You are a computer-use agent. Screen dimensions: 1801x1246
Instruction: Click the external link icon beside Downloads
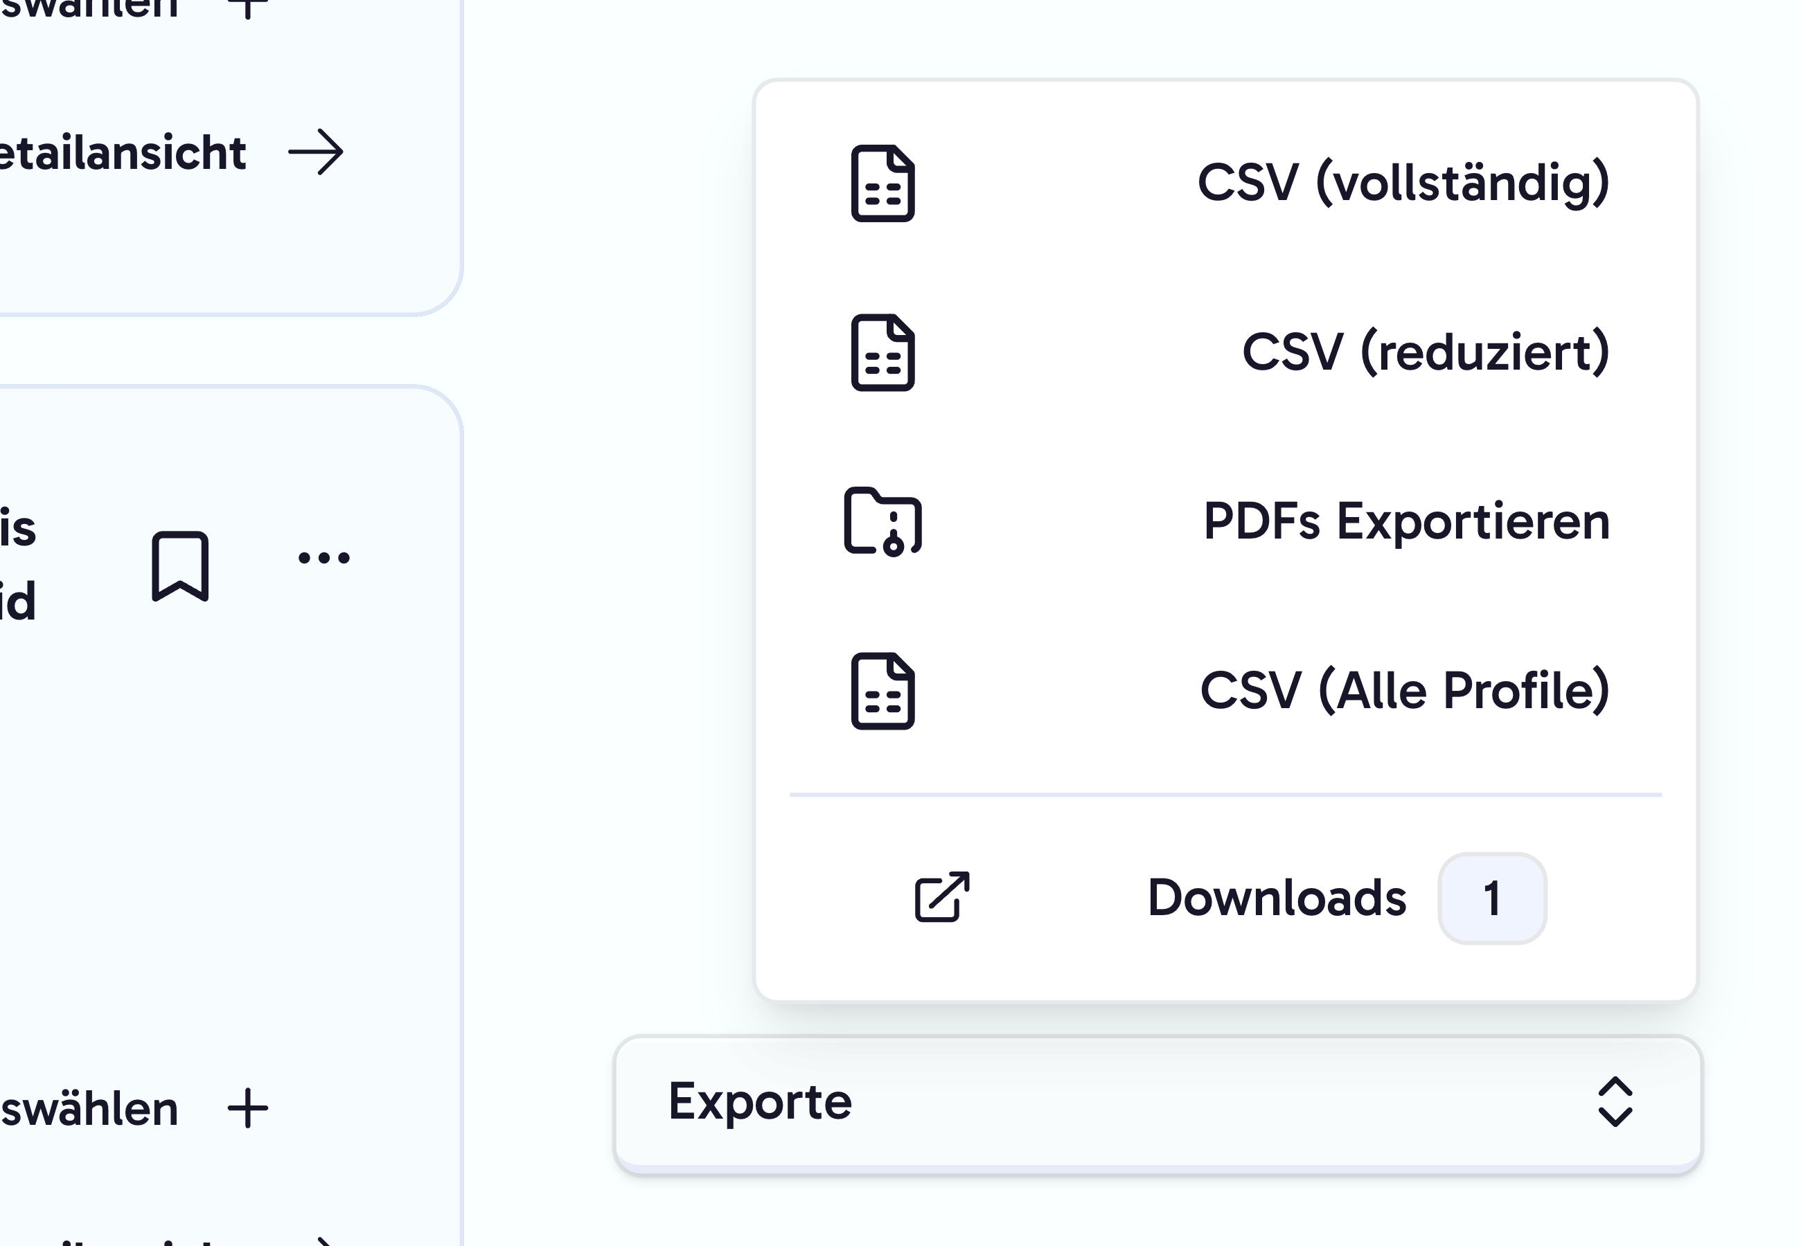941,898
